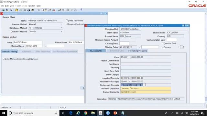The image size is (207, 116).
Task: Open the Creation Method dropdown
Action: tap(62, 24)
